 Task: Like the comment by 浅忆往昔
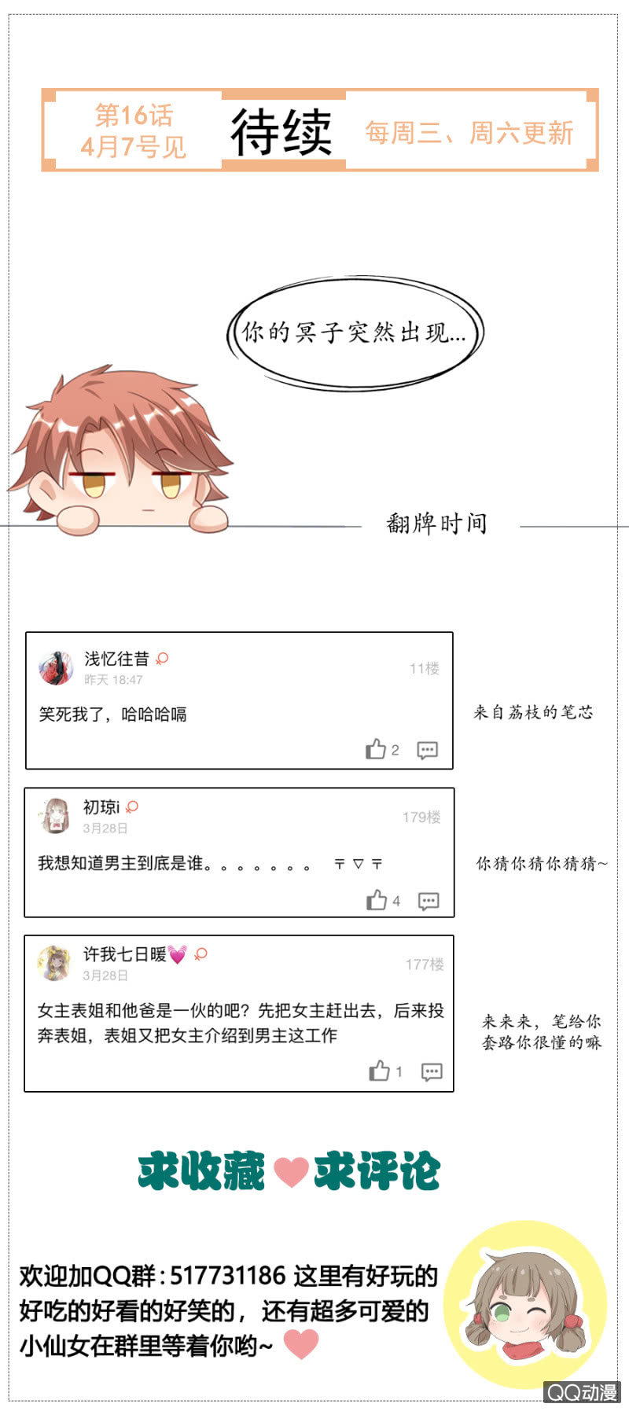376,749
